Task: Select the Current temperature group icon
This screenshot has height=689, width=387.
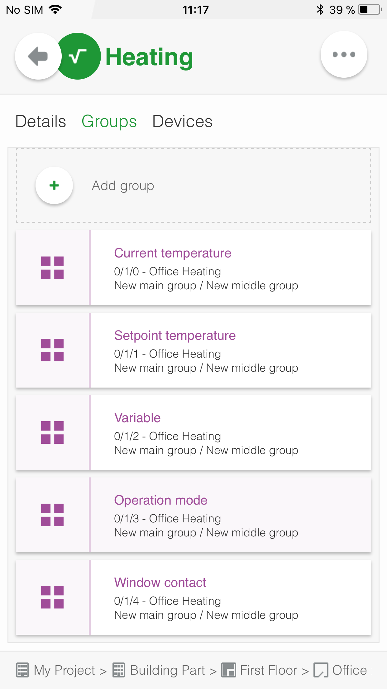Action: (x=52, y=267)
